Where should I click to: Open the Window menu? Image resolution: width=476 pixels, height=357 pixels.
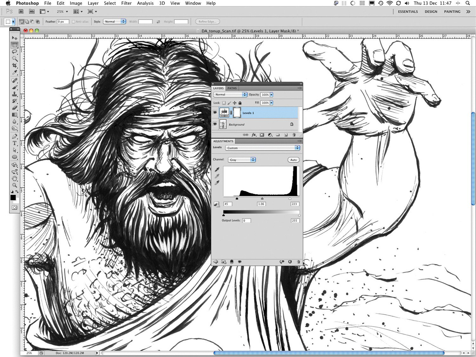tap(193, 3)
